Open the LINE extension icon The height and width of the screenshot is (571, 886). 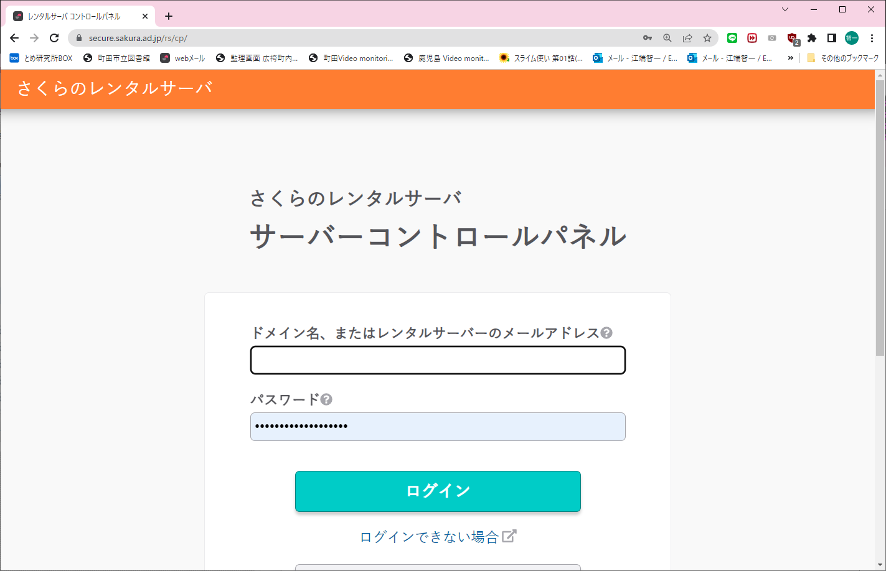tap(732, 38)
